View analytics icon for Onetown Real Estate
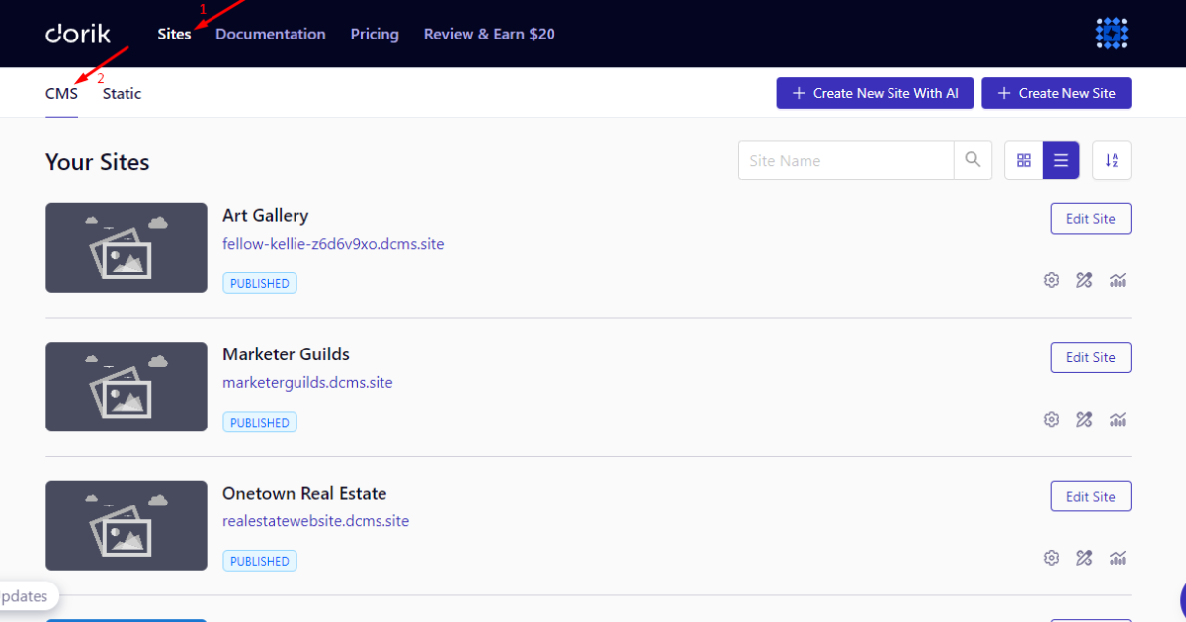This screenshot has height=622, width=1186. pyautogui.click(x=1118, y=558)
